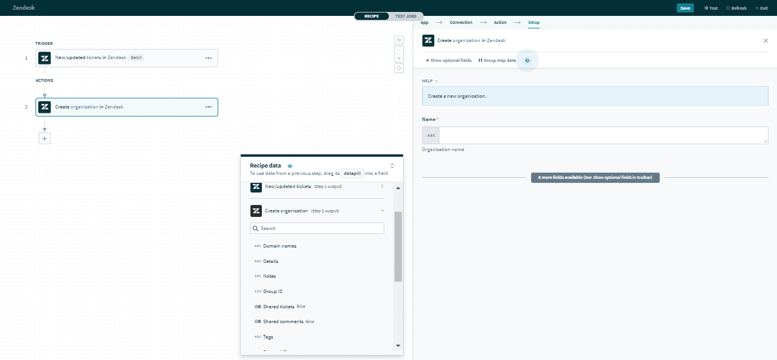This screenshot has height=360, width=777.
Task: Click the Zendesk icon in the Setup panel header
Action: click(x=428, y=40)
